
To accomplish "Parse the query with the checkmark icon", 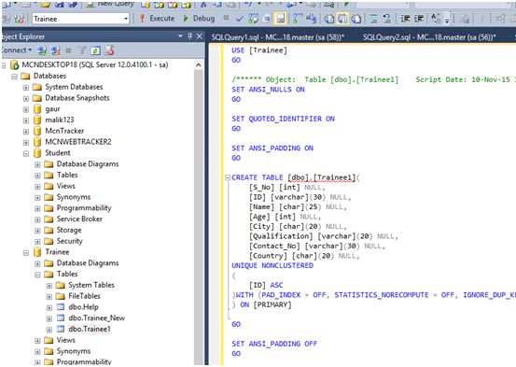I will coord(239,19).
